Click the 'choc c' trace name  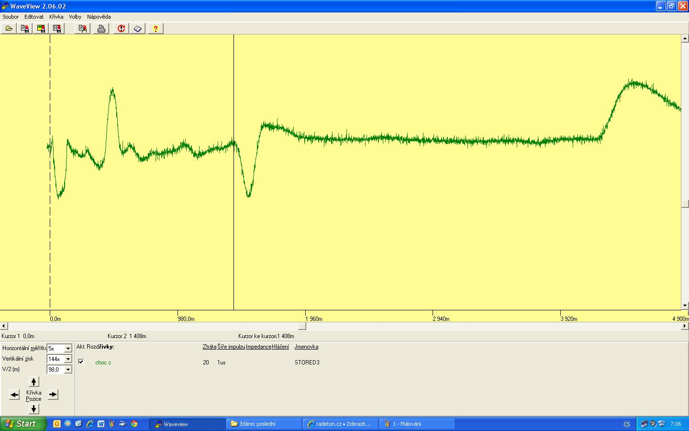[103, 363]
